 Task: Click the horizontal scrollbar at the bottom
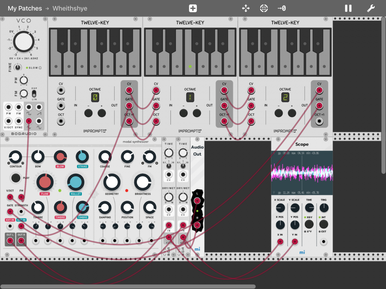[x=128, y=286]
